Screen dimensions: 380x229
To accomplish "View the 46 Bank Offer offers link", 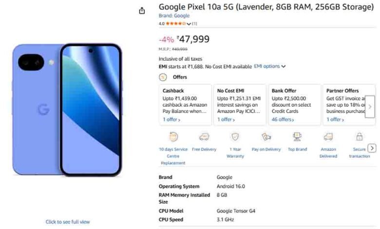I will tap(283, 119).
